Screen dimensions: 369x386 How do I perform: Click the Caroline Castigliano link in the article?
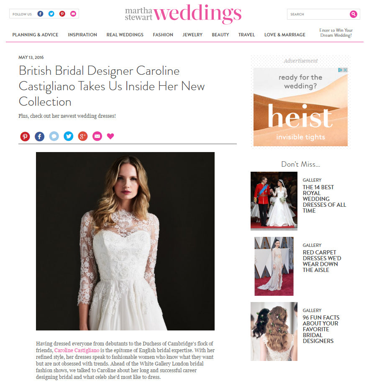(x=77, y=350)
